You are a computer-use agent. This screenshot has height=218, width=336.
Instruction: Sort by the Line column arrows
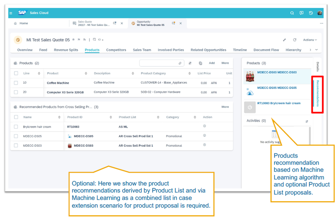(39, 73)
